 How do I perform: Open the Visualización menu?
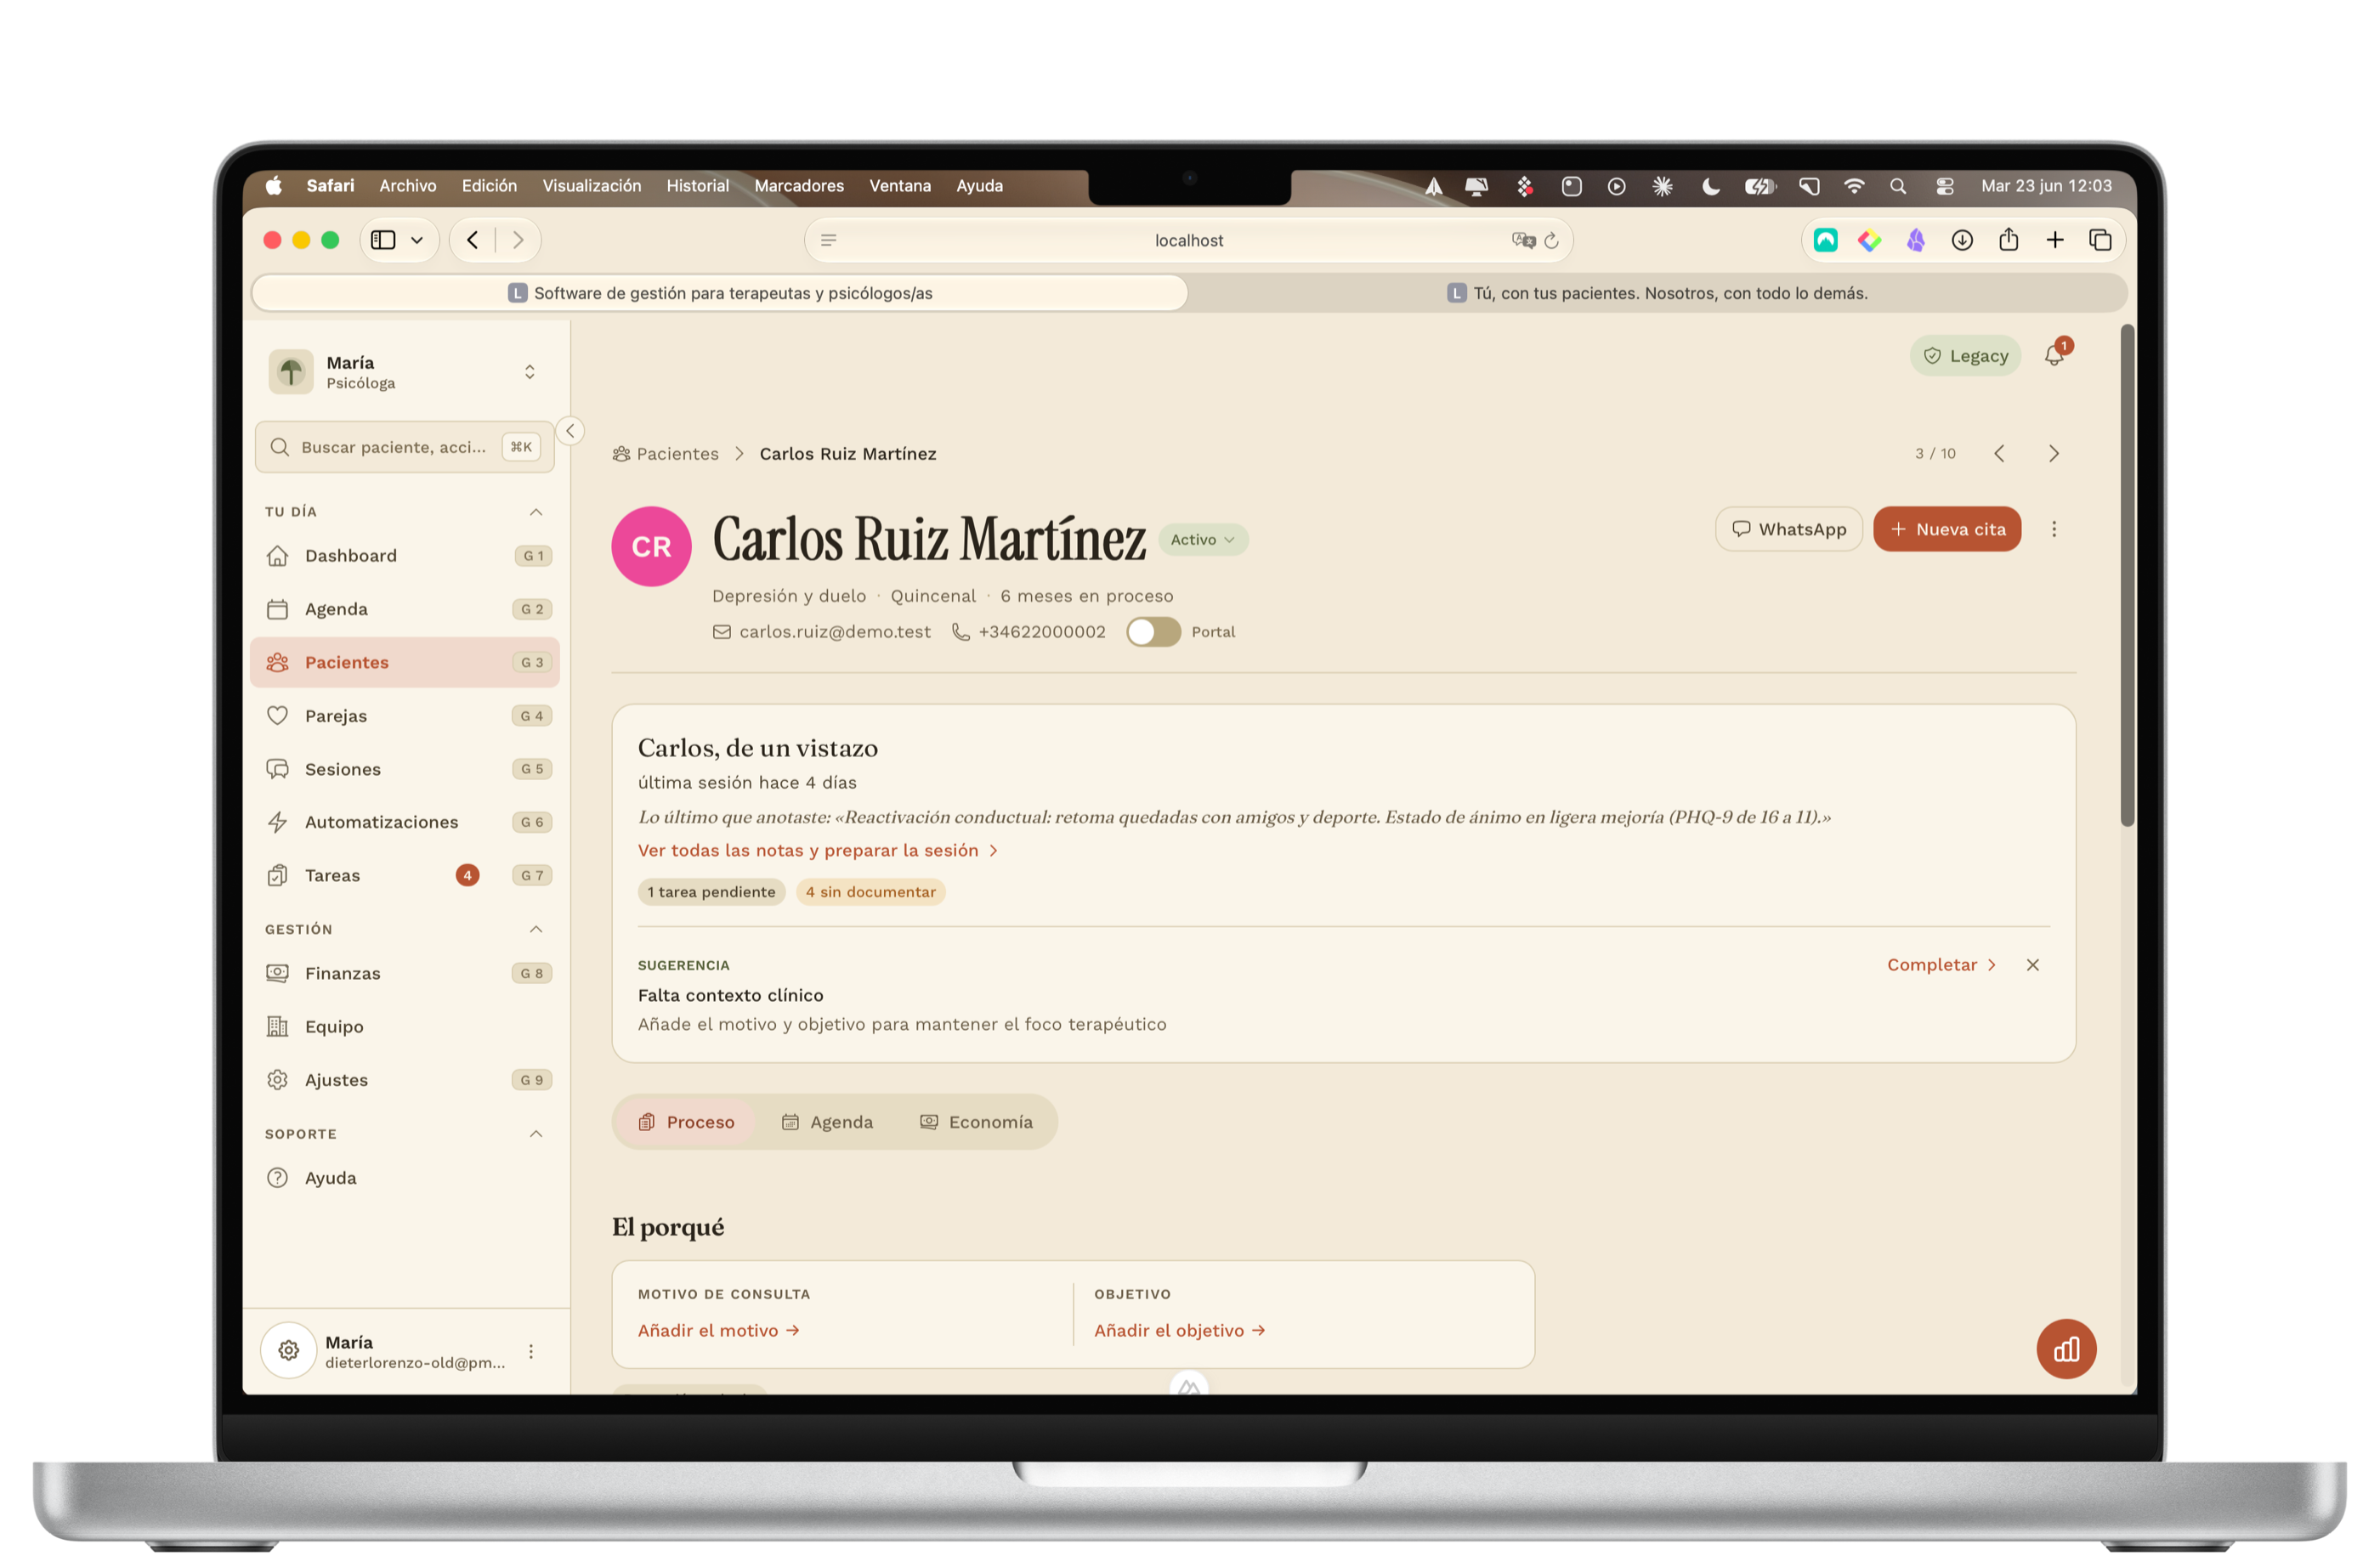click(x=591, y=185)
